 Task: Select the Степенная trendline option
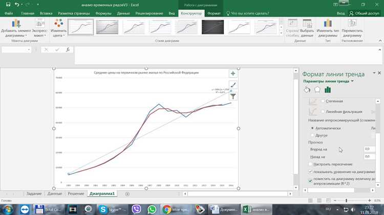pyautogui.click(x=323, y=101)
